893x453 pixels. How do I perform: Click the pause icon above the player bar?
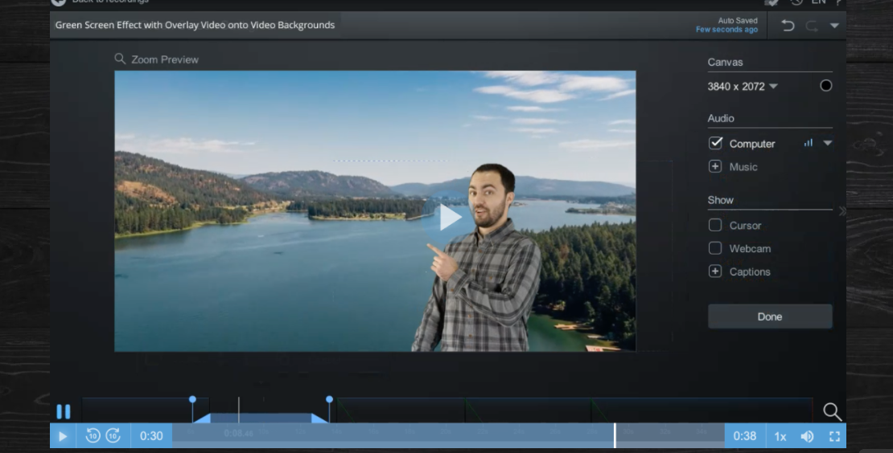pos(64,411)
